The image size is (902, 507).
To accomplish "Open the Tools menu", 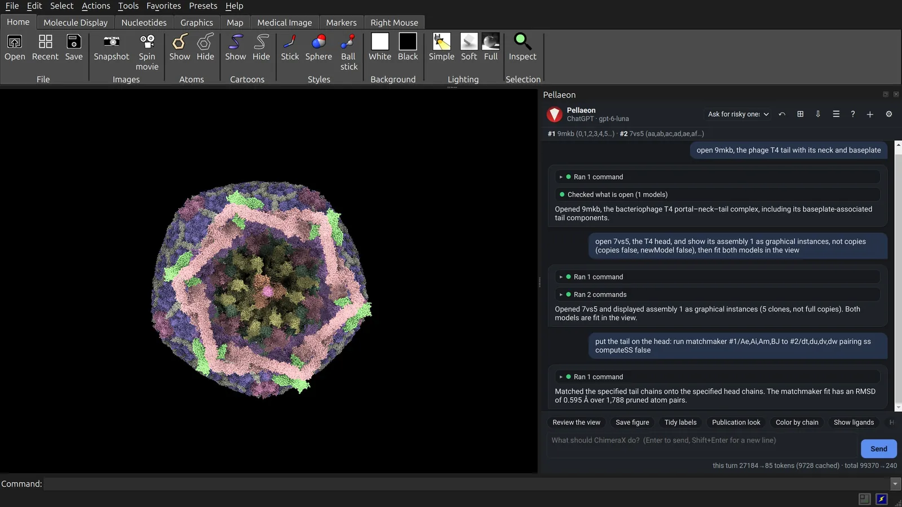I will (128, 6).
